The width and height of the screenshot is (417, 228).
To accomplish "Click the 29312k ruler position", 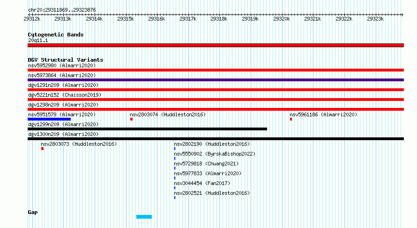I will (32, 19).
